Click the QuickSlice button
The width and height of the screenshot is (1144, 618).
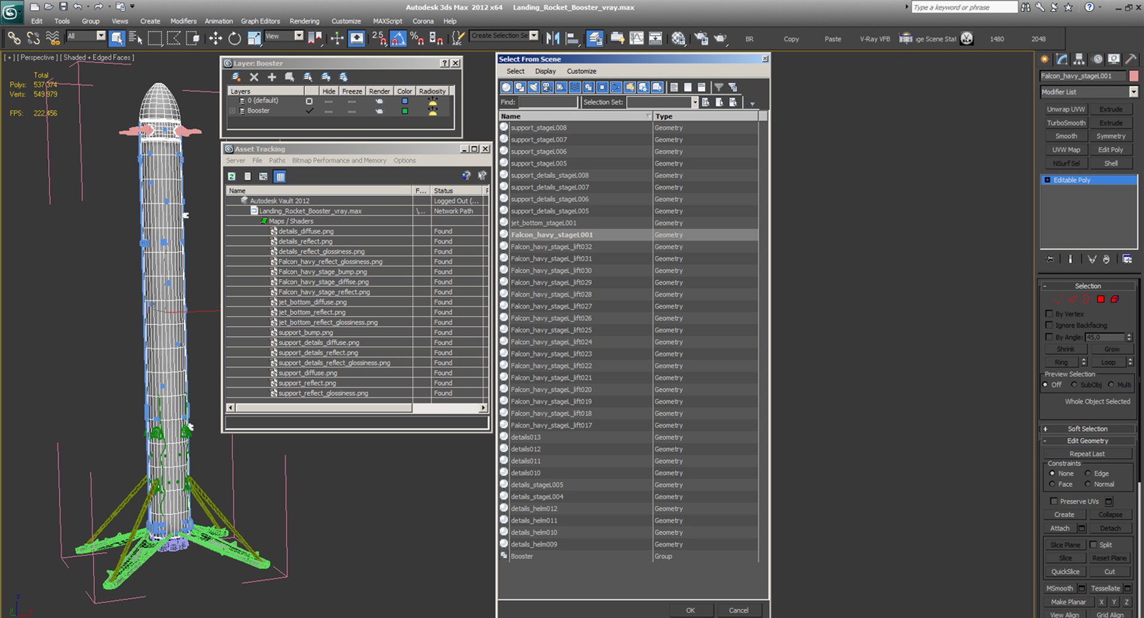(1065, 572)
